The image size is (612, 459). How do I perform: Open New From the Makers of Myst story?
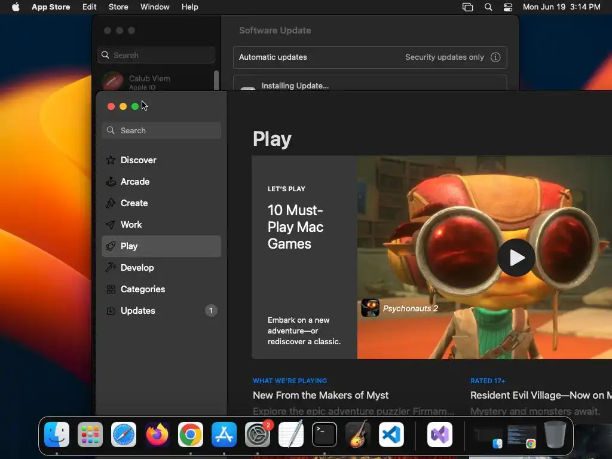coord(320,396)
